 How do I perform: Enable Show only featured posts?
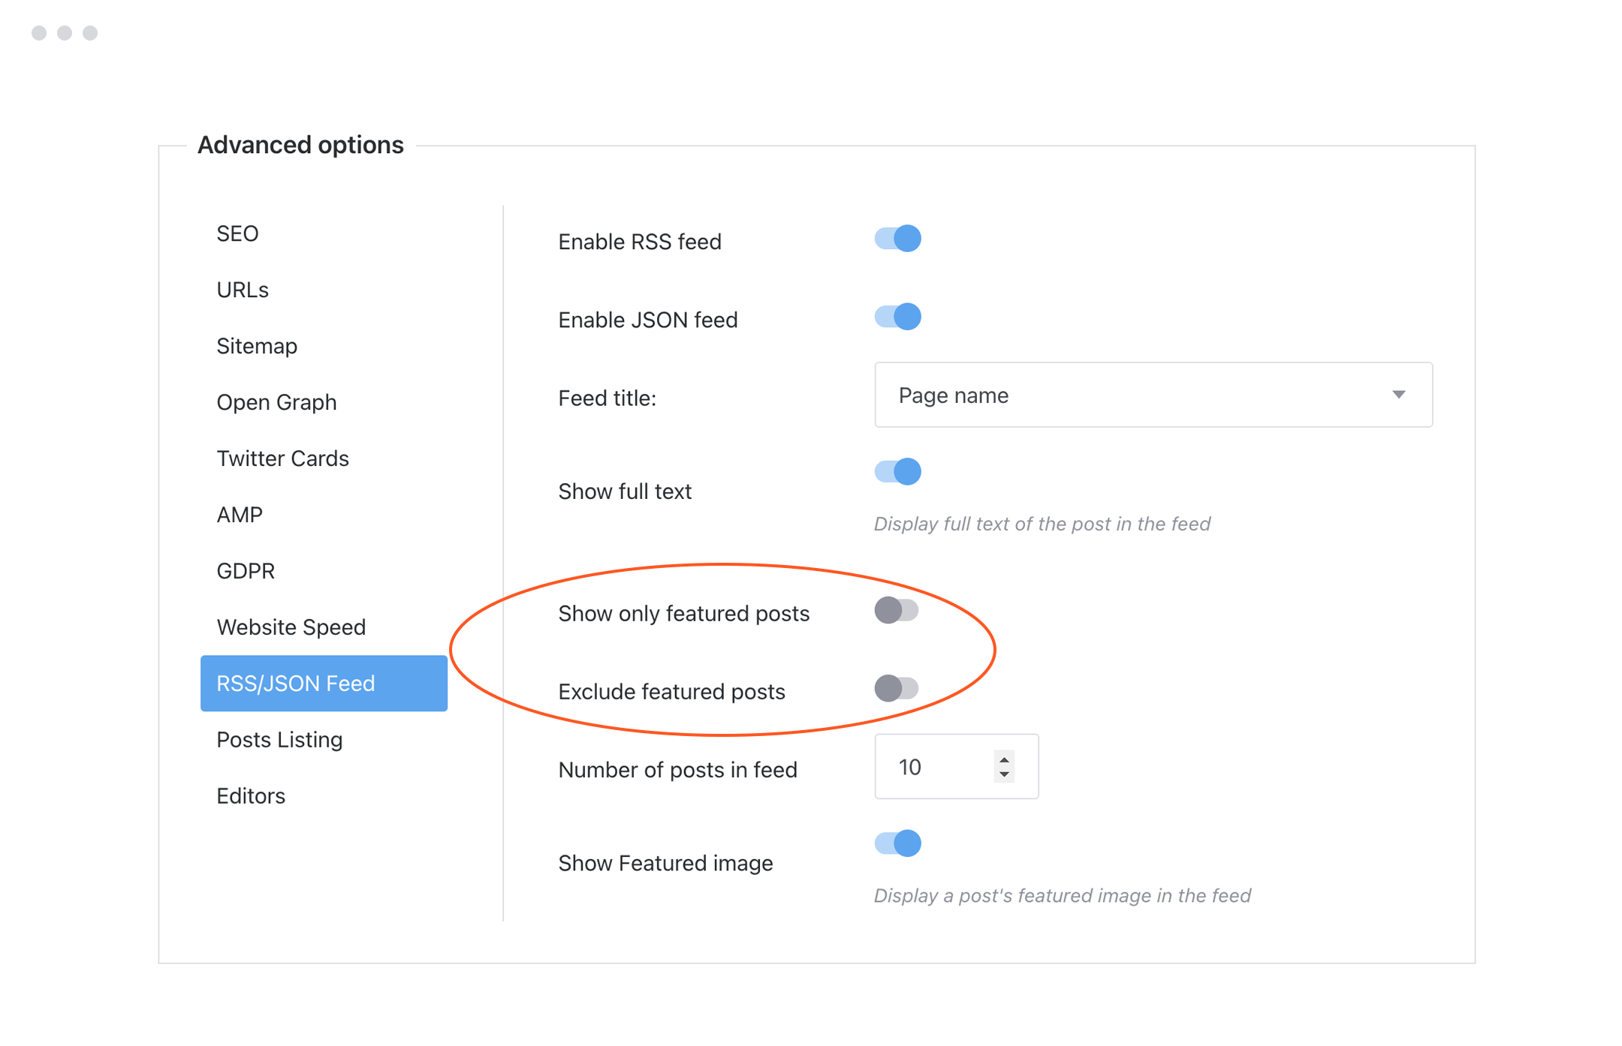[897, 610]
